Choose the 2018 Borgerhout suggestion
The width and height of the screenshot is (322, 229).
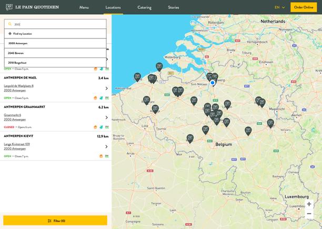(55, 63)
